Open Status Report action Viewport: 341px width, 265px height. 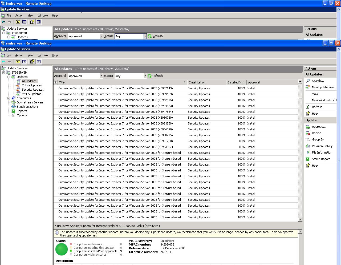point(321,159)
